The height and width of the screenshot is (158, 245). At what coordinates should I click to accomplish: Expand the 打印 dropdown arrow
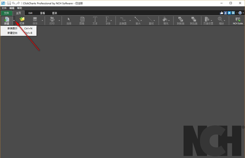[59, 21]
